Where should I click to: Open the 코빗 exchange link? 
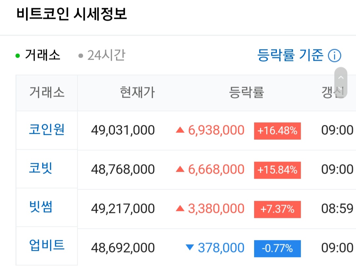(x=41, y=168)
